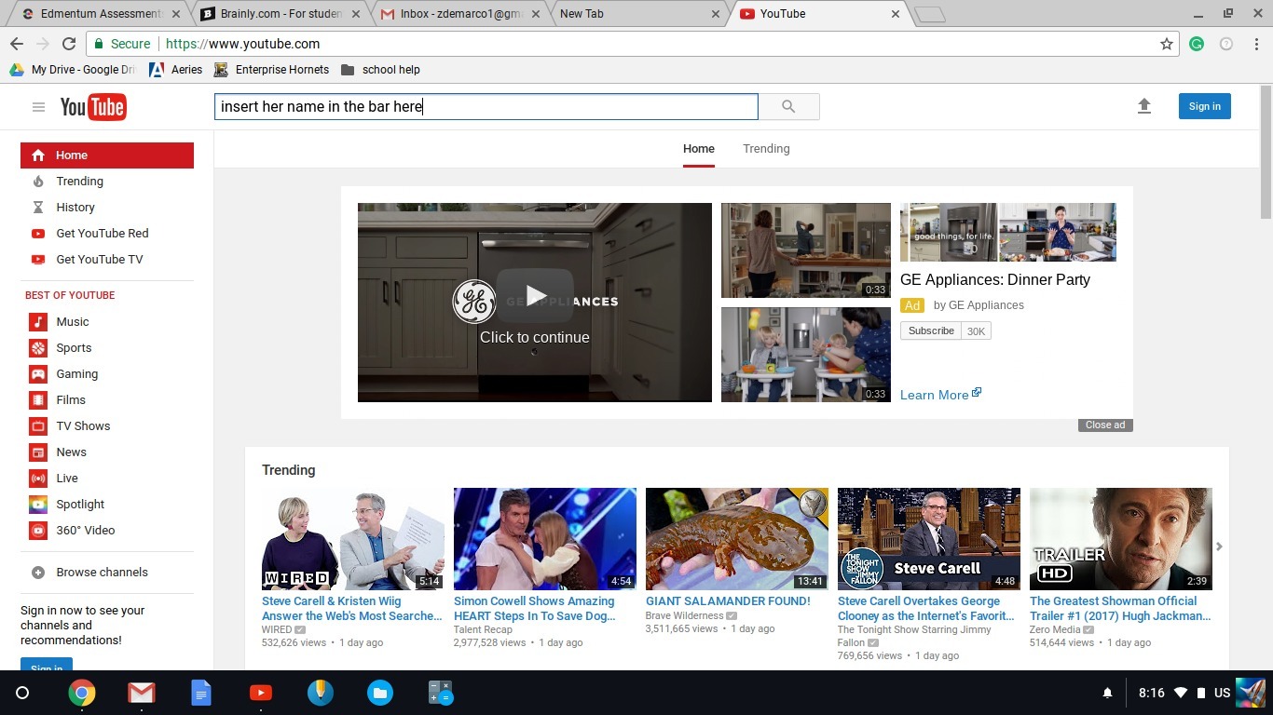Open the Giant Salamander video thumbnail
Image resolution: width=1273 pixels, height=715 pixels.
point(736,539)
